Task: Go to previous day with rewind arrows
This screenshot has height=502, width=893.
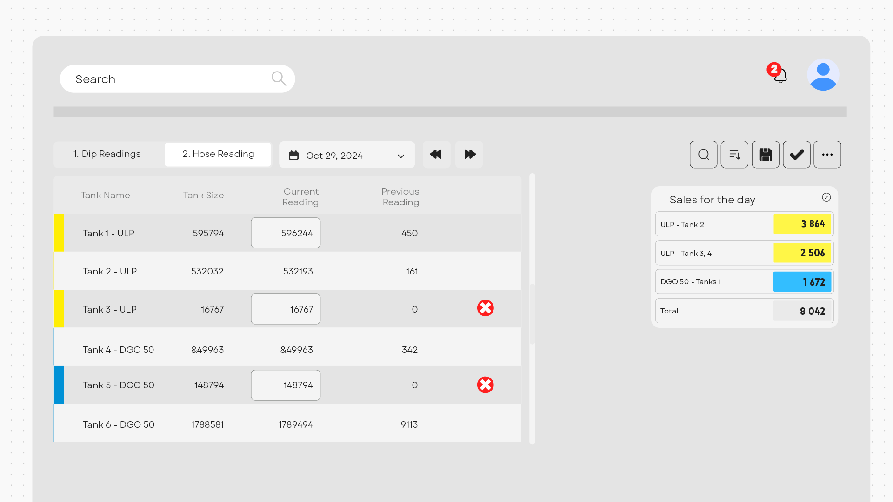Action: click(x=436, y=154)
